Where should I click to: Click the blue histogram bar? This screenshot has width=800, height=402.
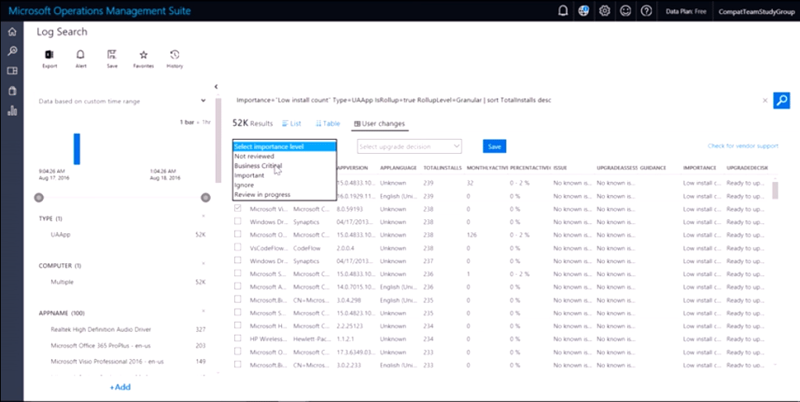77,149
